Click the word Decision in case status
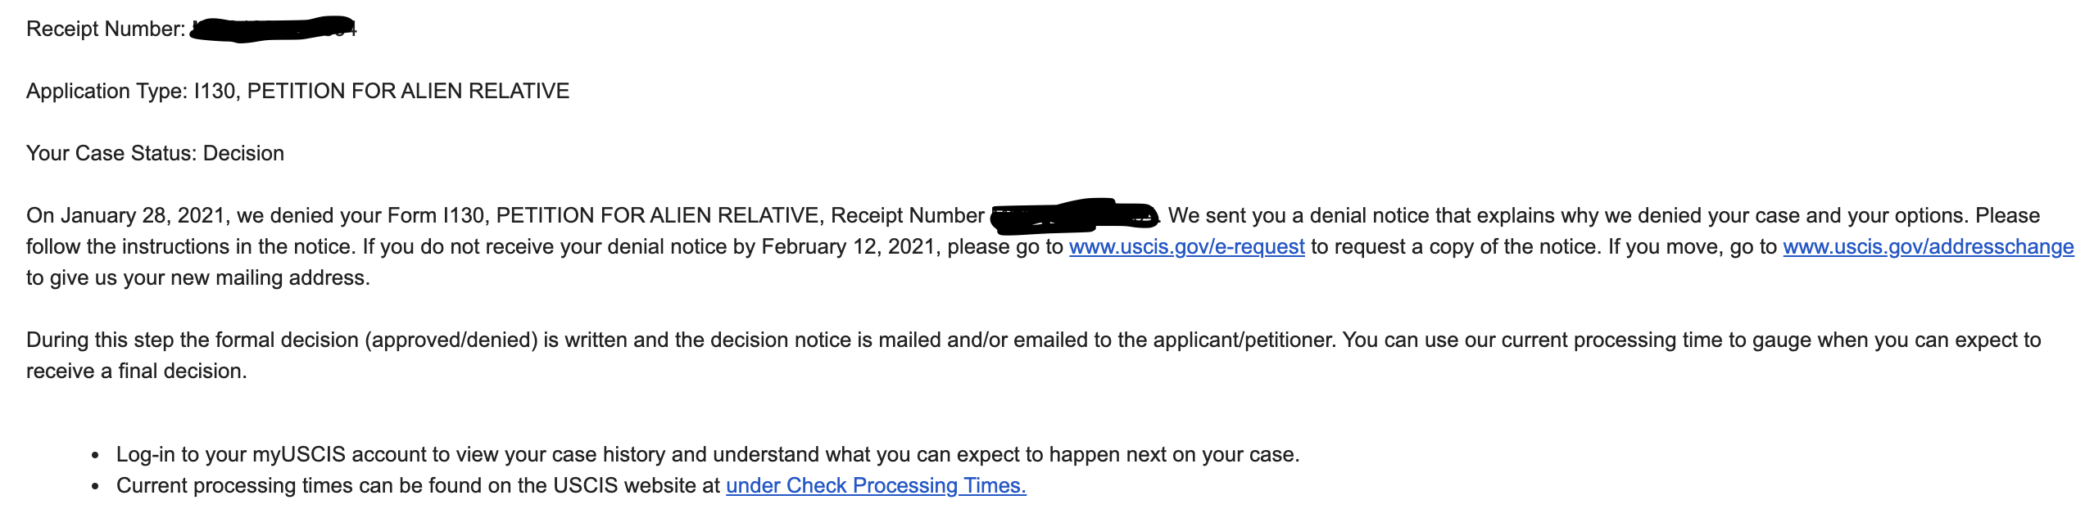 tap(243, 153)
